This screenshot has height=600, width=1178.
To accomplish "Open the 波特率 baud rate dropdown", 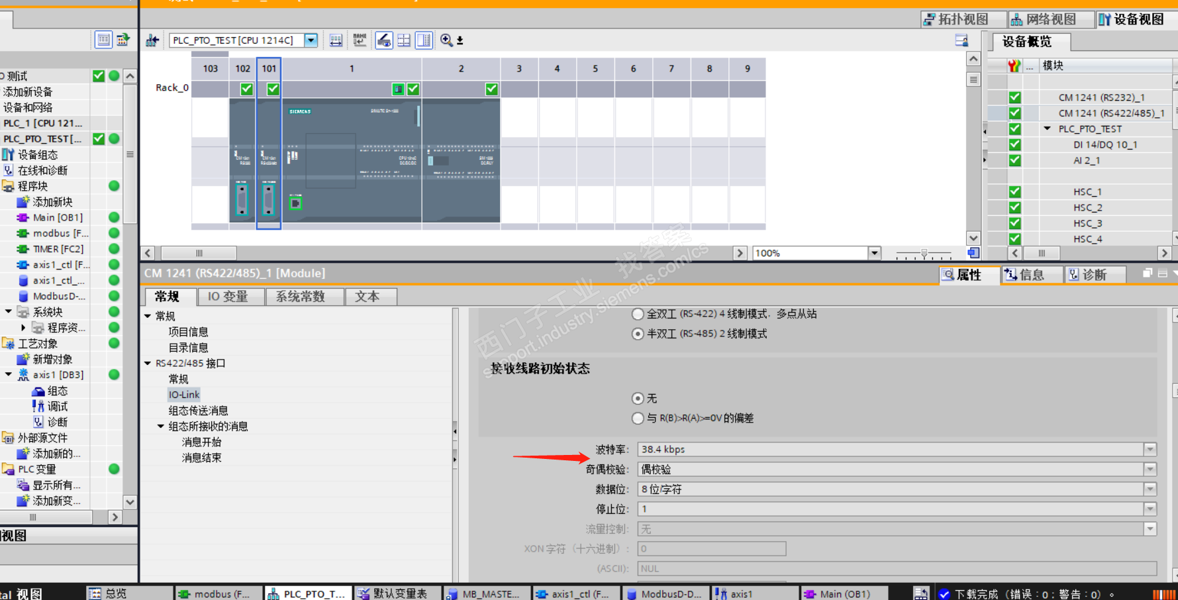I will pos(1150,450).
